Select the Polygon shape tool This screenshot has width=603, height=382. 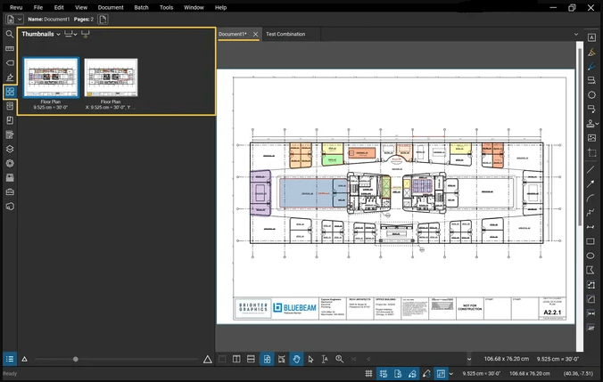point(591,271)
